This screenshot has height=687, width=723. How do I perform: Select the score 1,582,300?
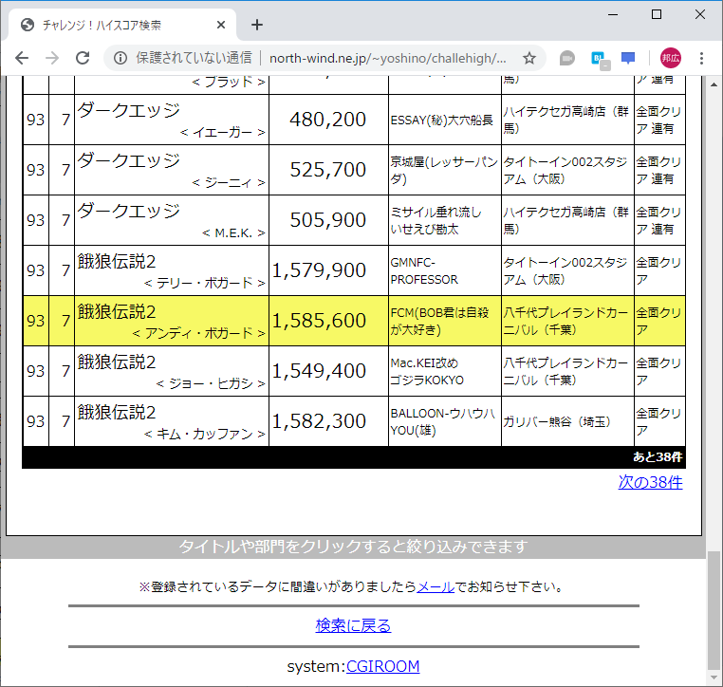click(319, 421)
